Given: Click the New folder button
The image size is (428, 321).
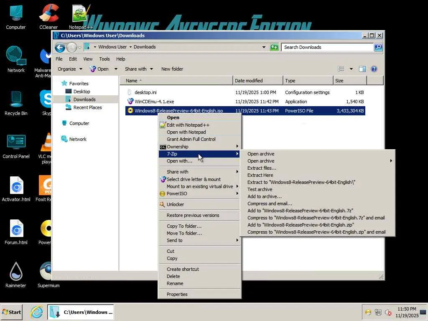Looking at the screenshot, I should (172, 69).
